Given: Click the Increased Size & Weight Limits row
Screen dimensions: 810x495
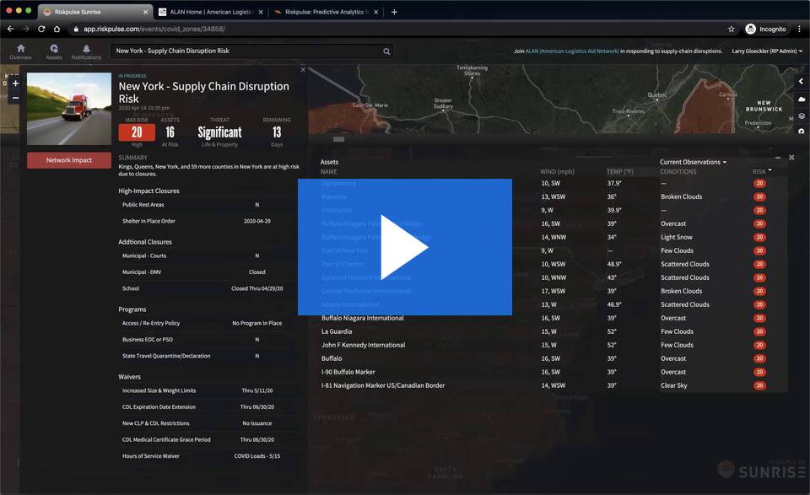Looking at the screenshot, I should pyautogui.click(x=208, y=390).
